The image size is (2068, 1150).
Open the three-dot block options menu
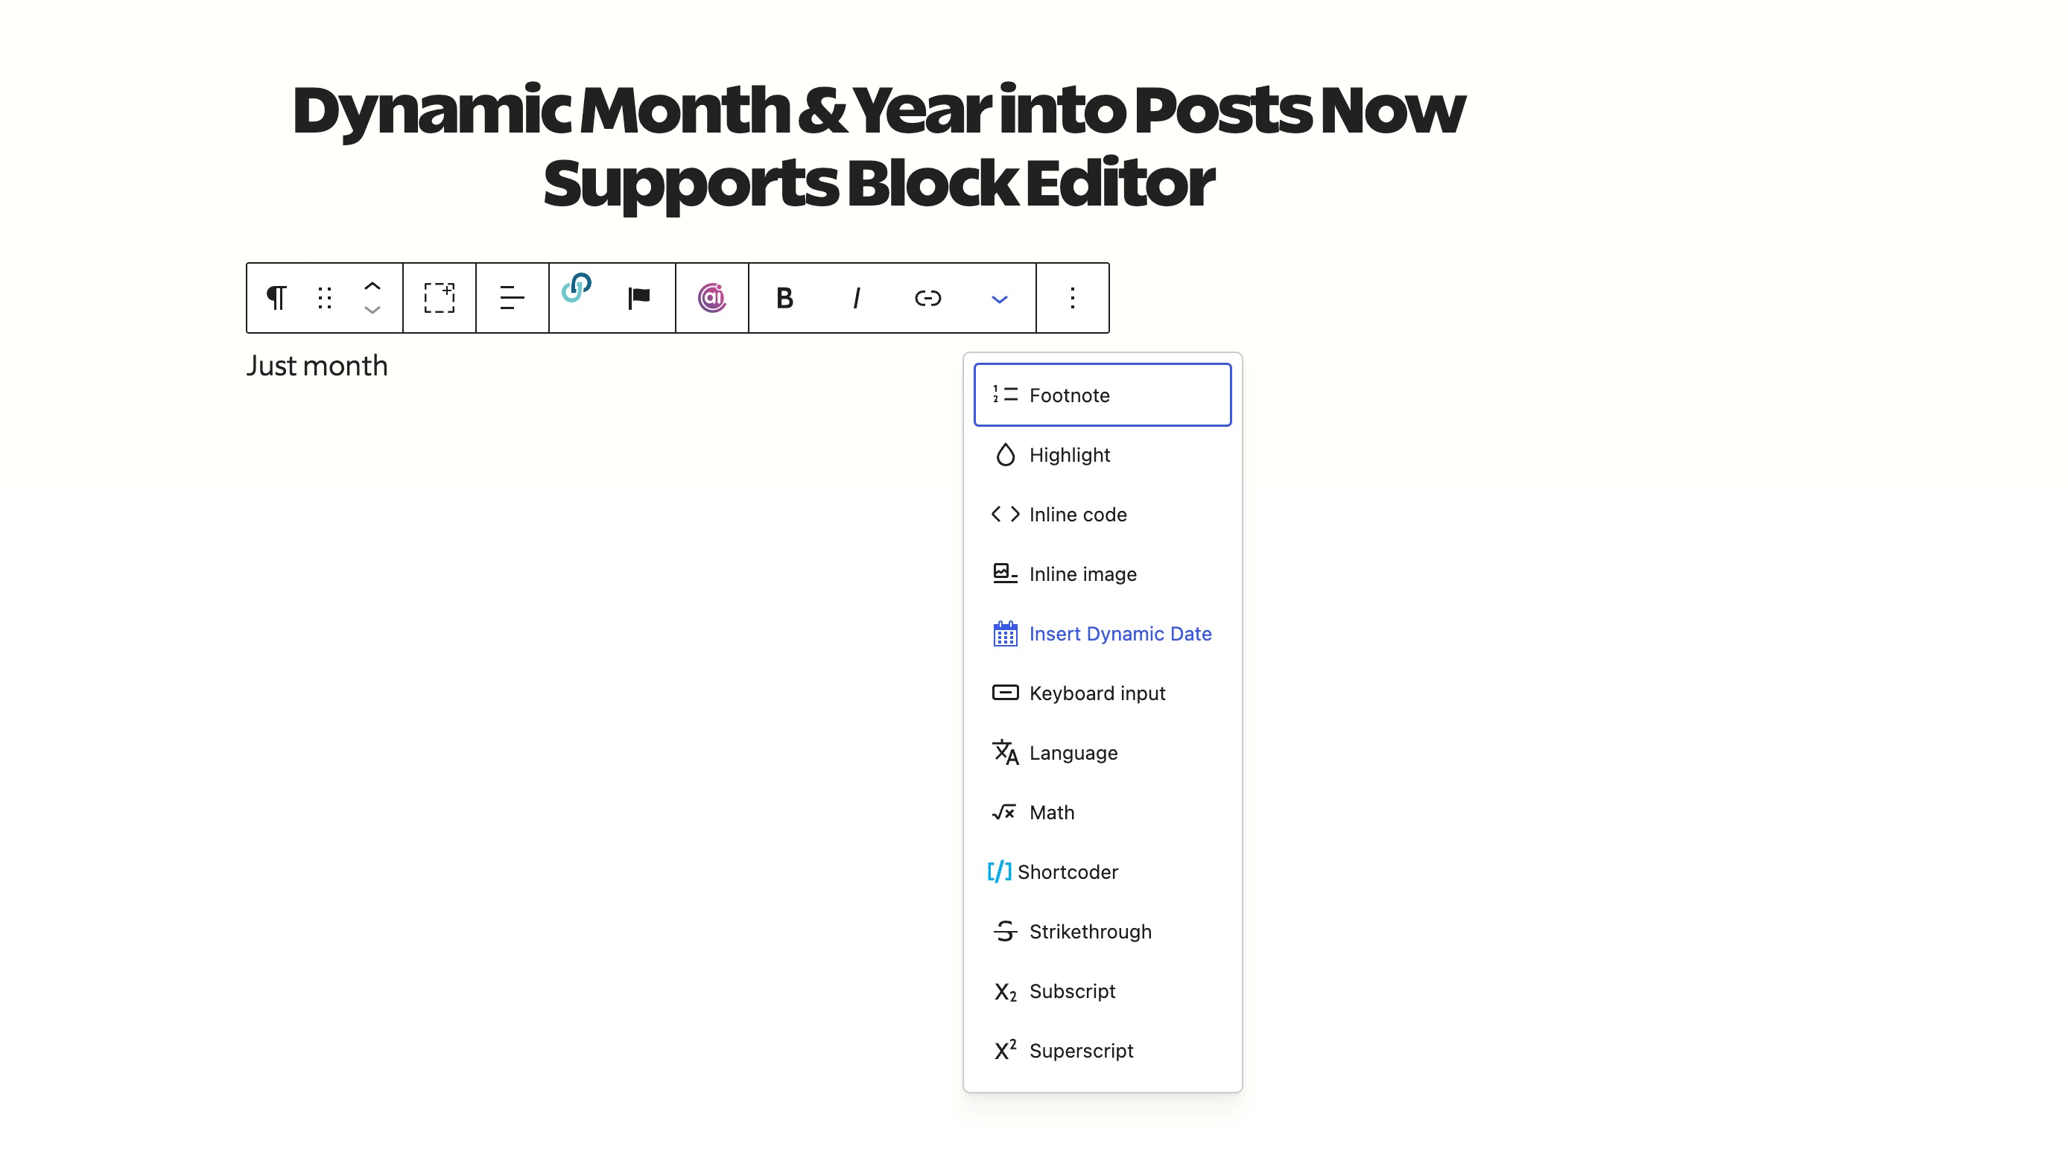coord(1073,298)
